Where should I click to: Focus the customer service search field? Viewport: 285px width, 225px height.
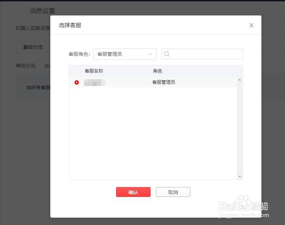(x=202, y=54)
